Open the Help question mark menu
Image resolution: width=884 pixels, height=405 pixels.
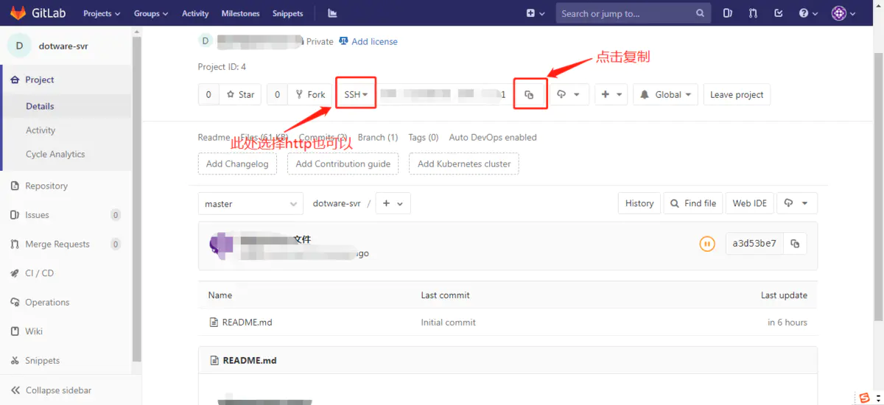(x=807, y=13)
